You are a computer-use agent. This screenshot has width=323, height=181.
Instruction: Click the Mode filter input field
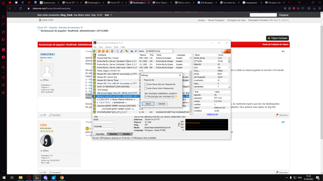click(103, 122)
